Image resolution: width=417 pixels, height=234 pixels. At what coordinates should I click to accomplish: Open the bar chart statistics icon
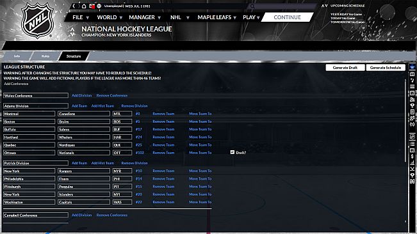[x=413, y=162]
